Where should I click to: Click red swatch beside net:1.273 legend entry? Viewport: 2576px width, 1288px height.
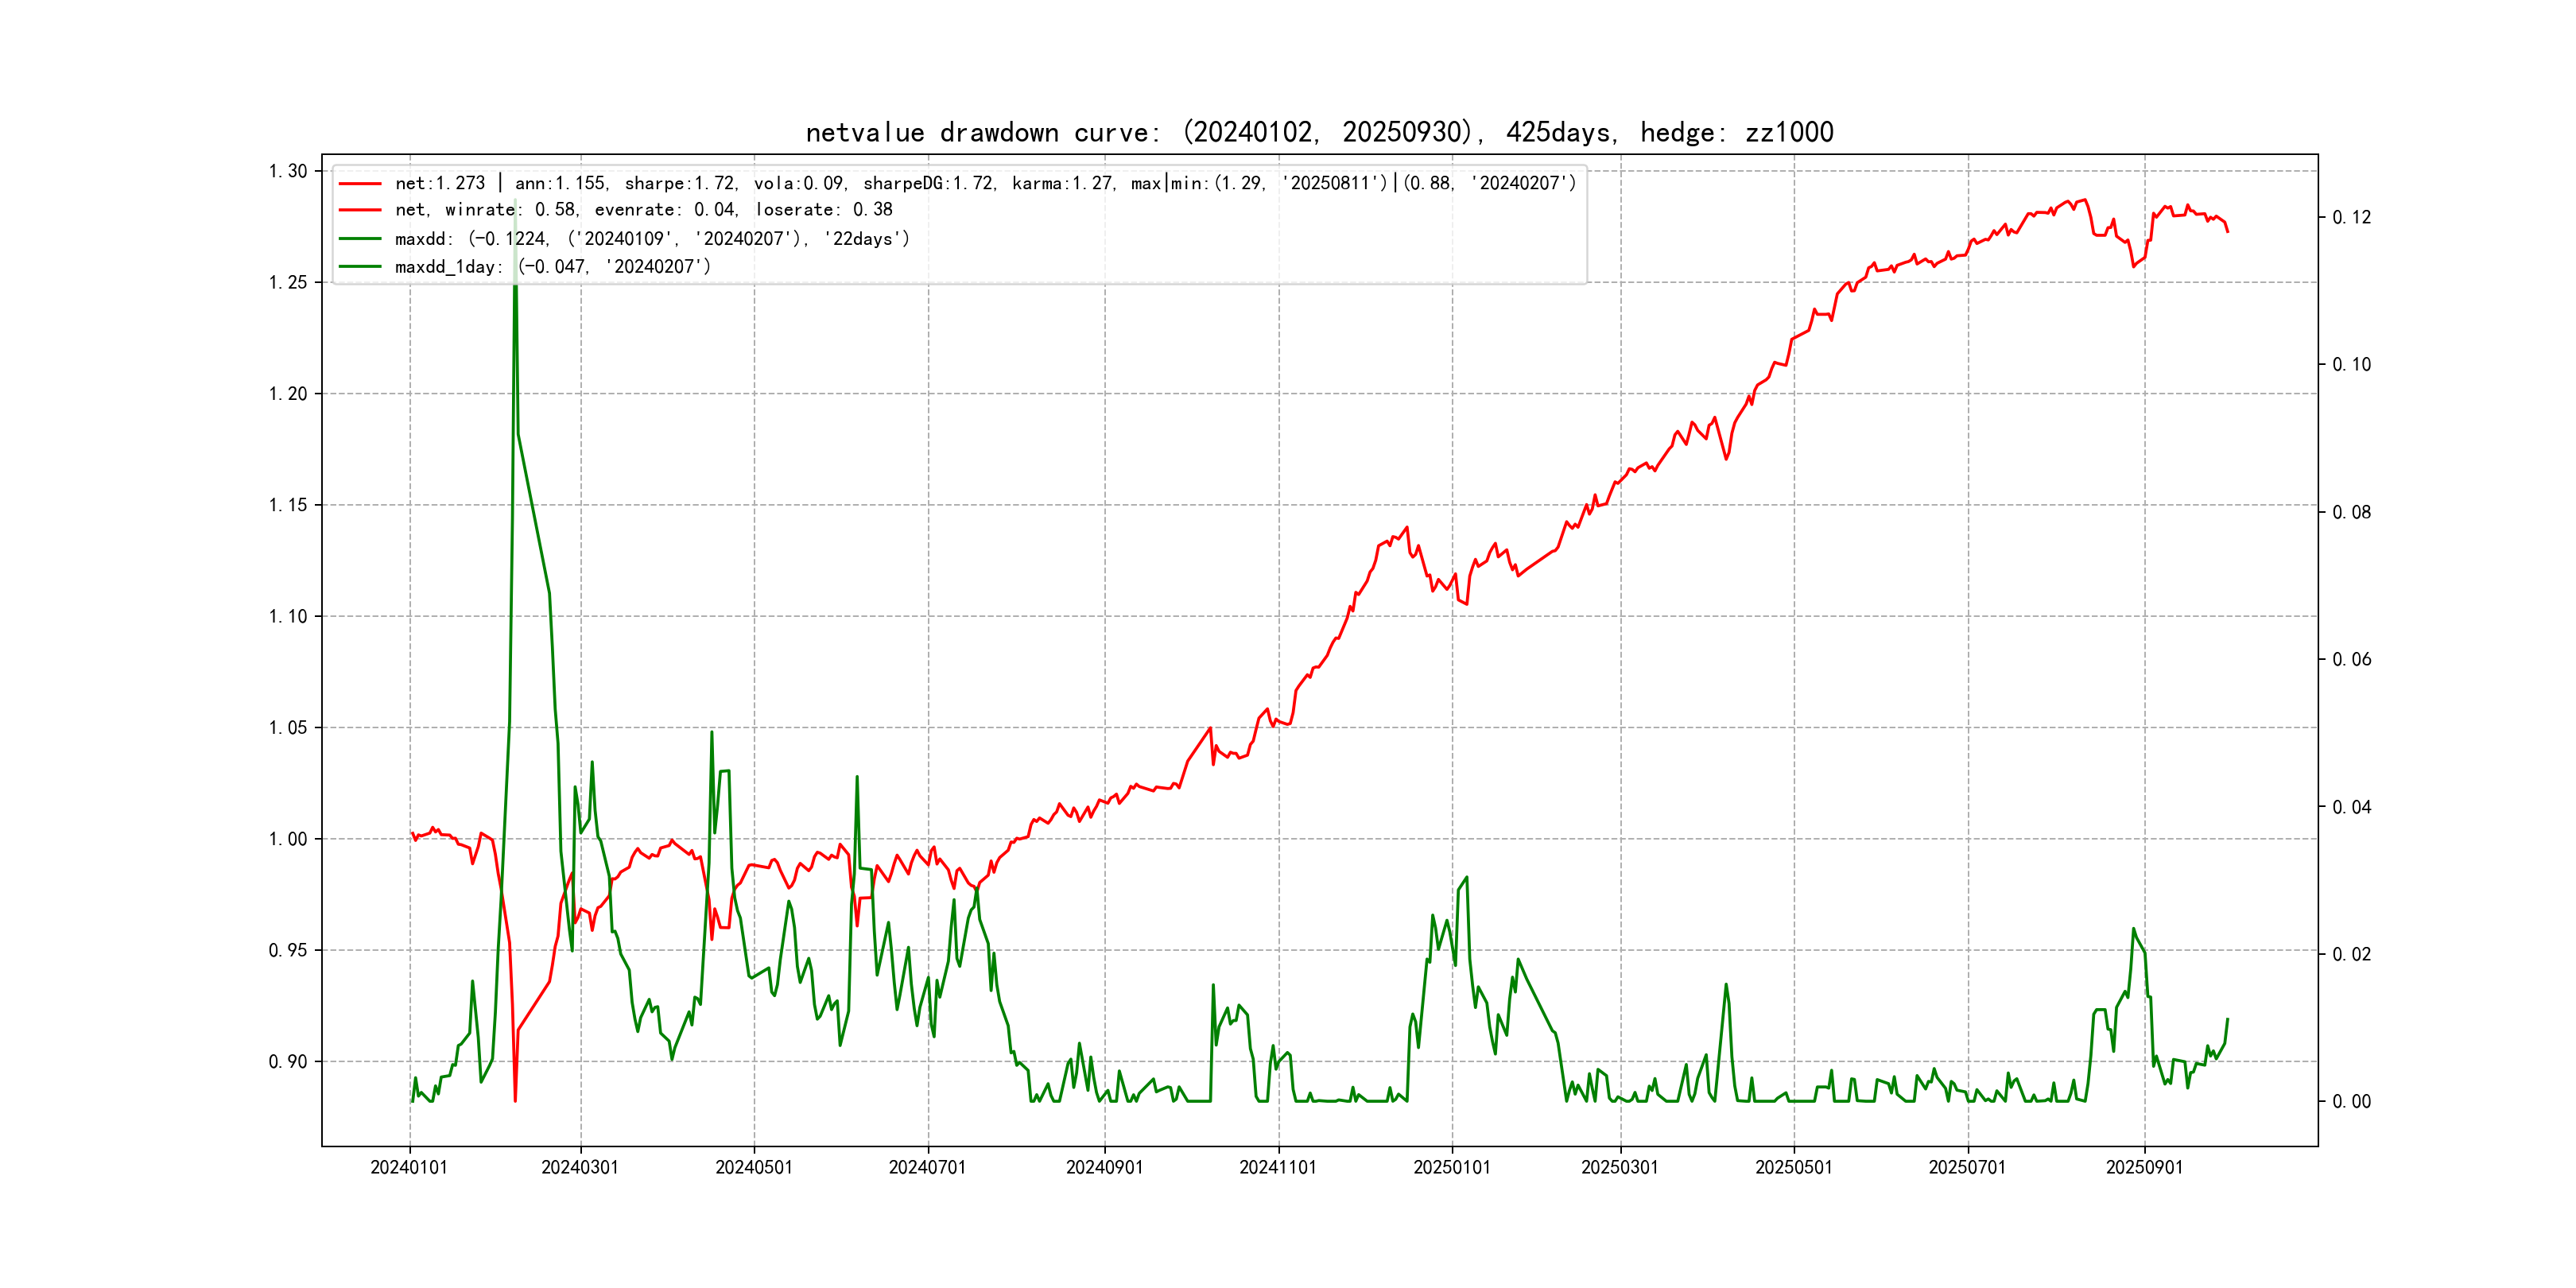coord(360,184)
